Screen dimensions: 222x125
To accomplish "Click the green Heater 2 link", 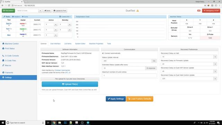I will coord(23,29).
